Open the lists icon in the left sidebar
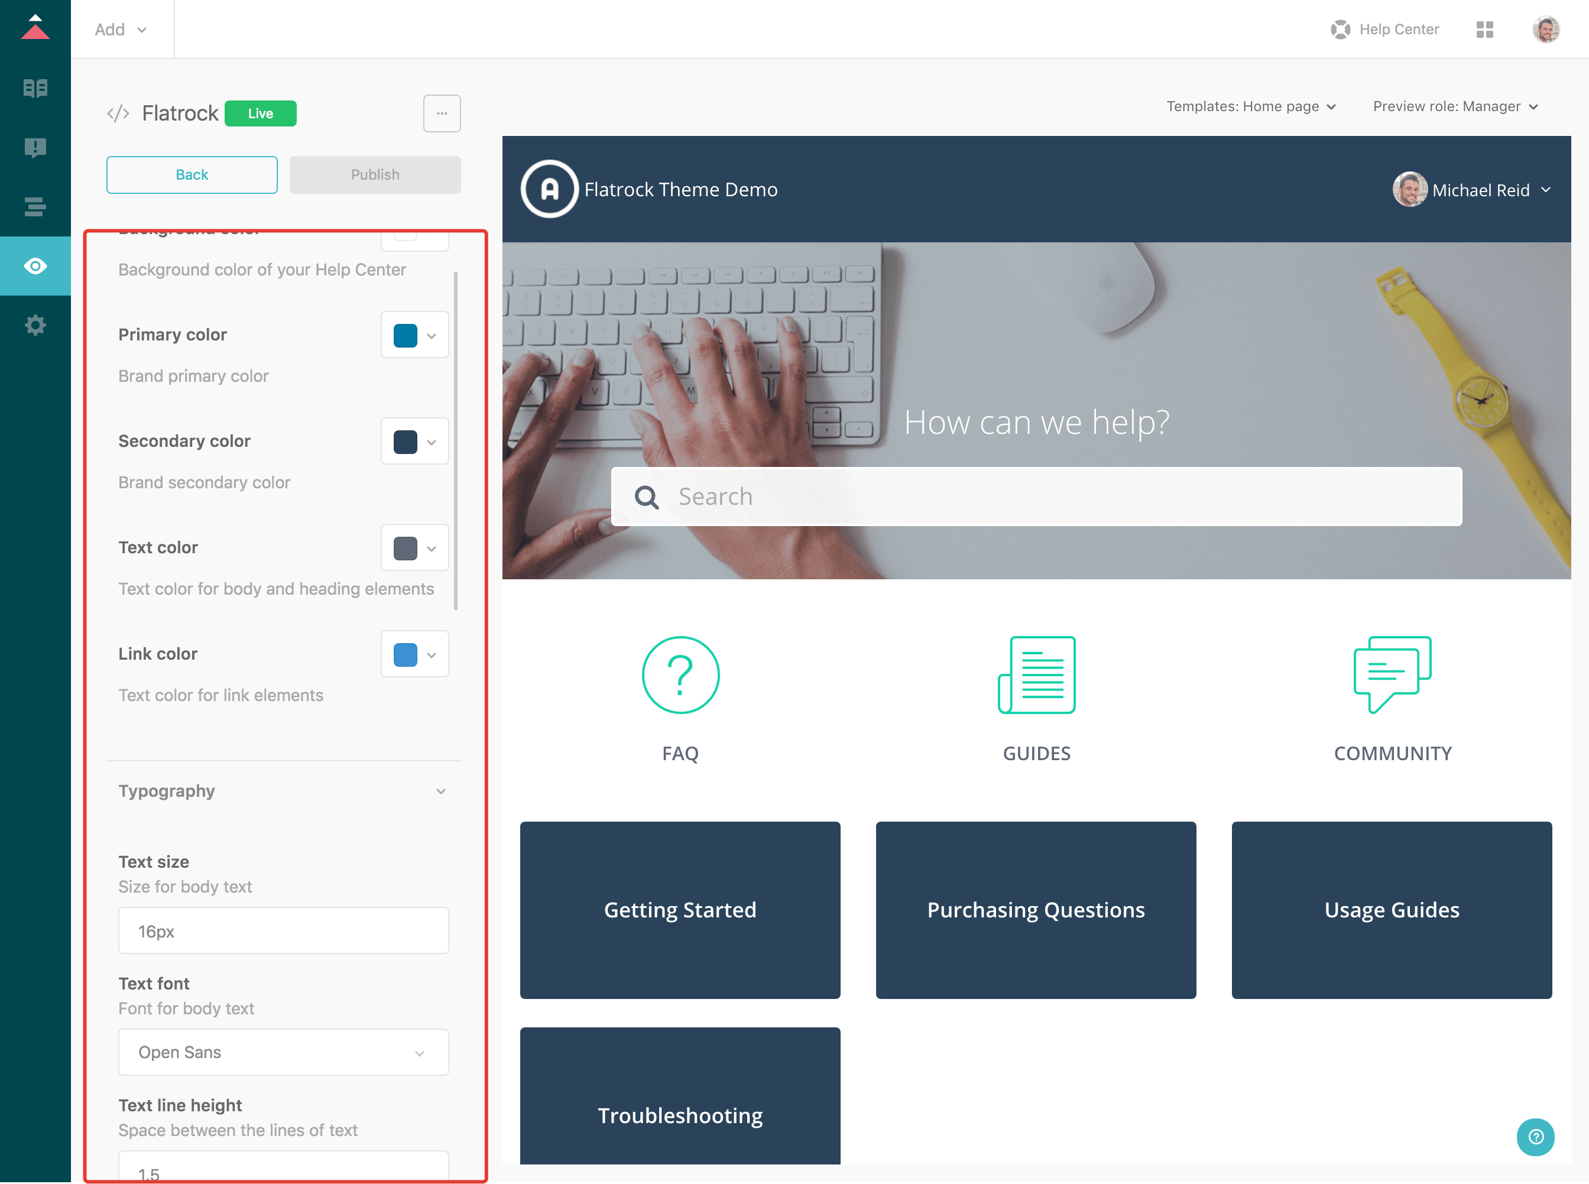 click(34, 206)
